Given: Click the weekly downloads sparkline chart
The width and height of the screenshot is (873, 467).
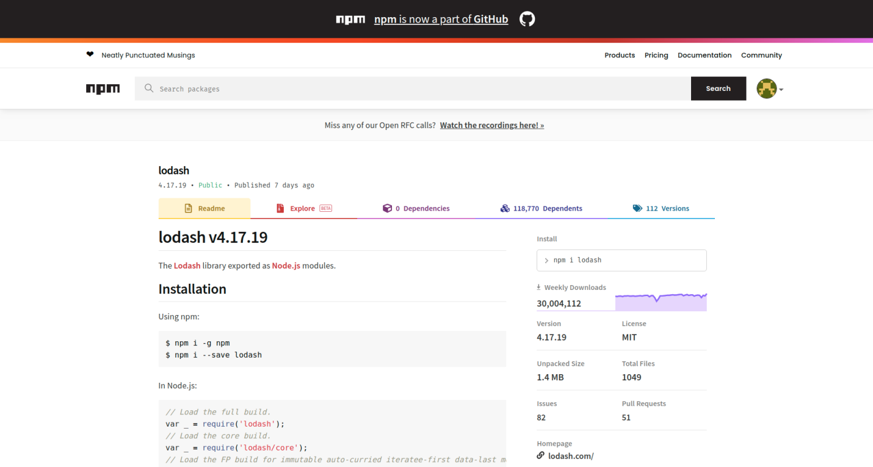Looking at the screenshot, I should (x=661, y=302).
